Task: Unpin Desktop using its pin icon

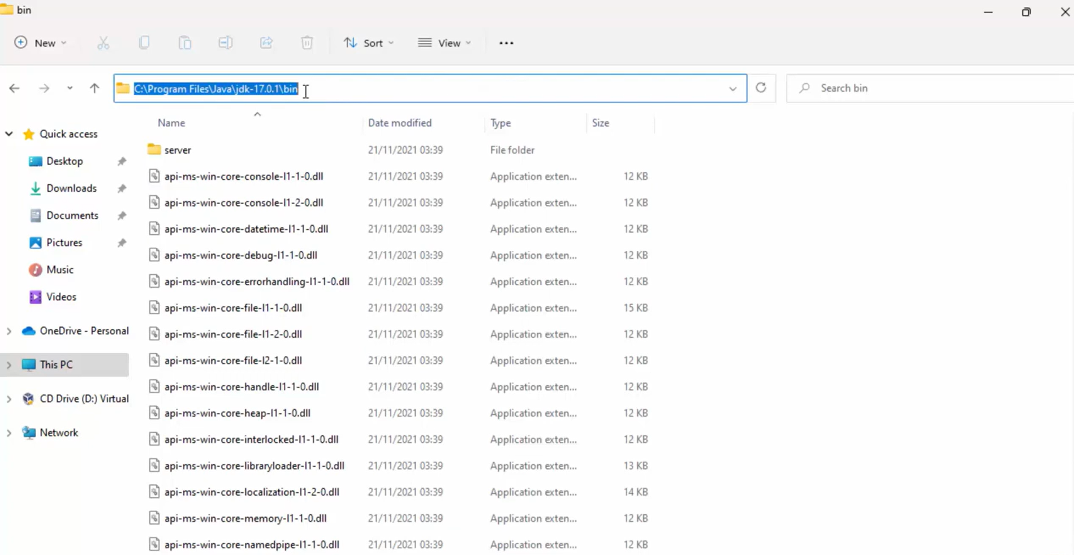Action: point(122,161)
